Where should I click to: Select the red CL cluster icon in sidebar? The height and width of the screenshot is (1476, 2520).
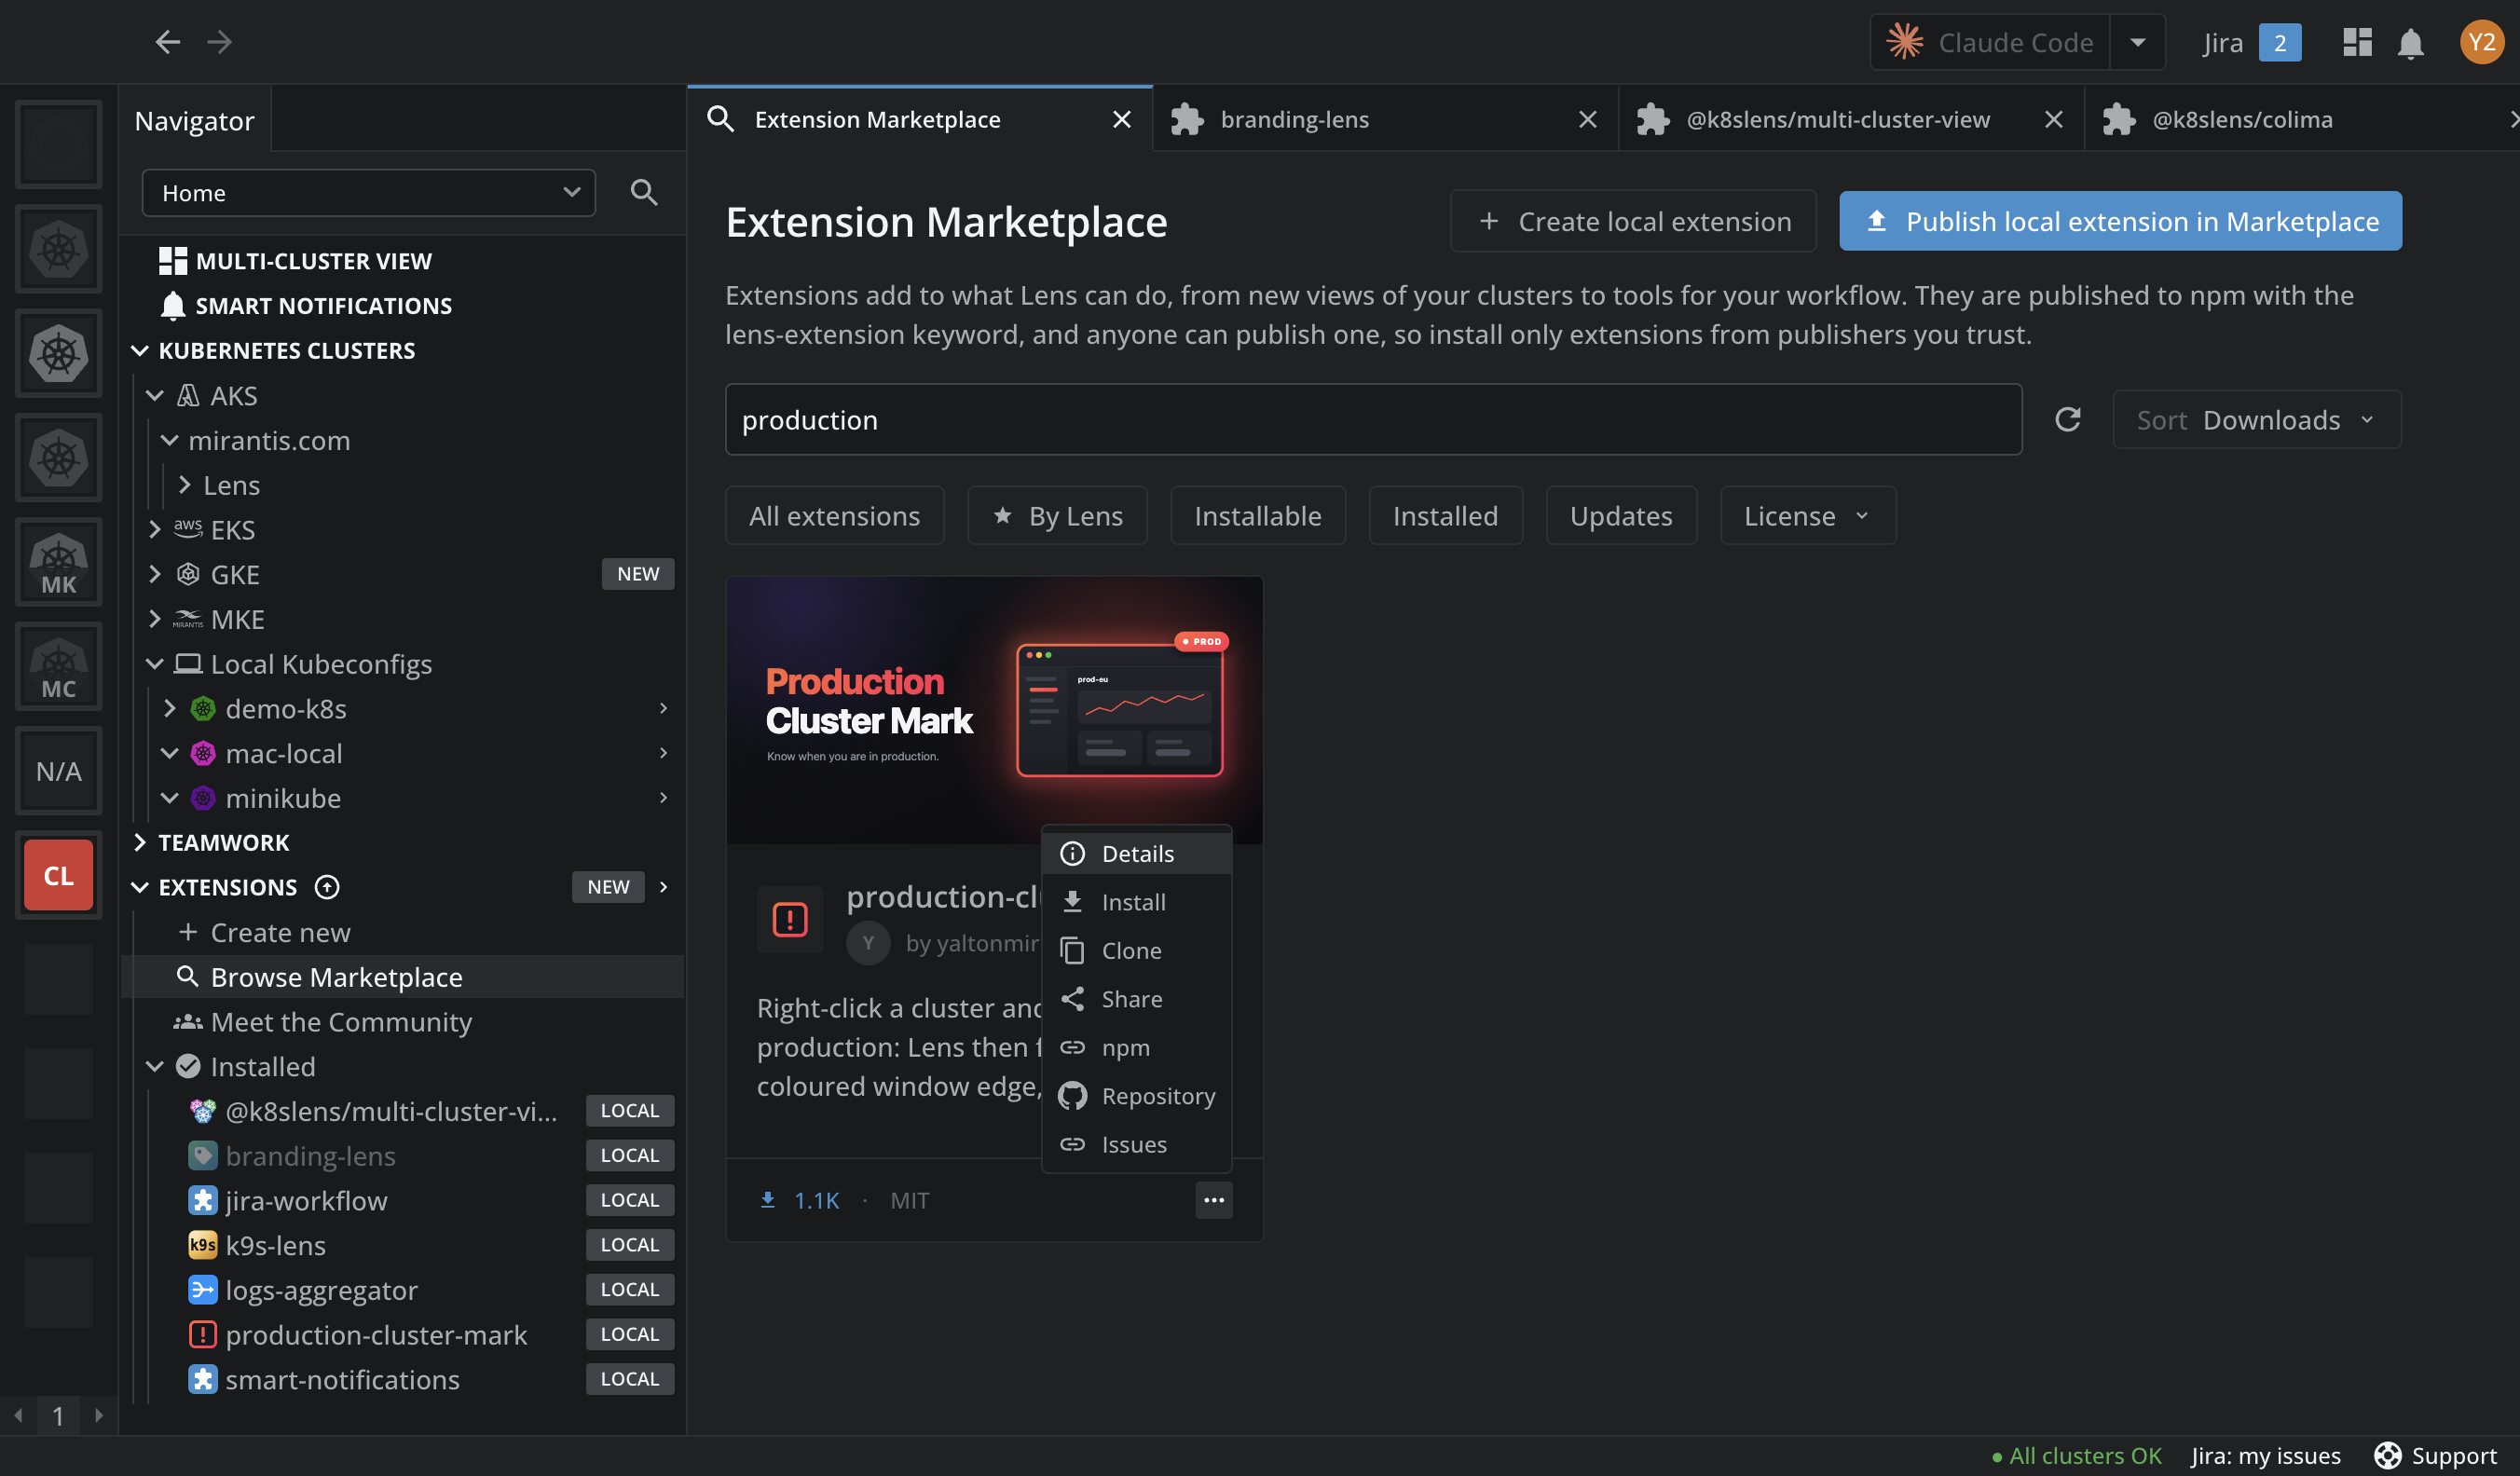(58, 875)
